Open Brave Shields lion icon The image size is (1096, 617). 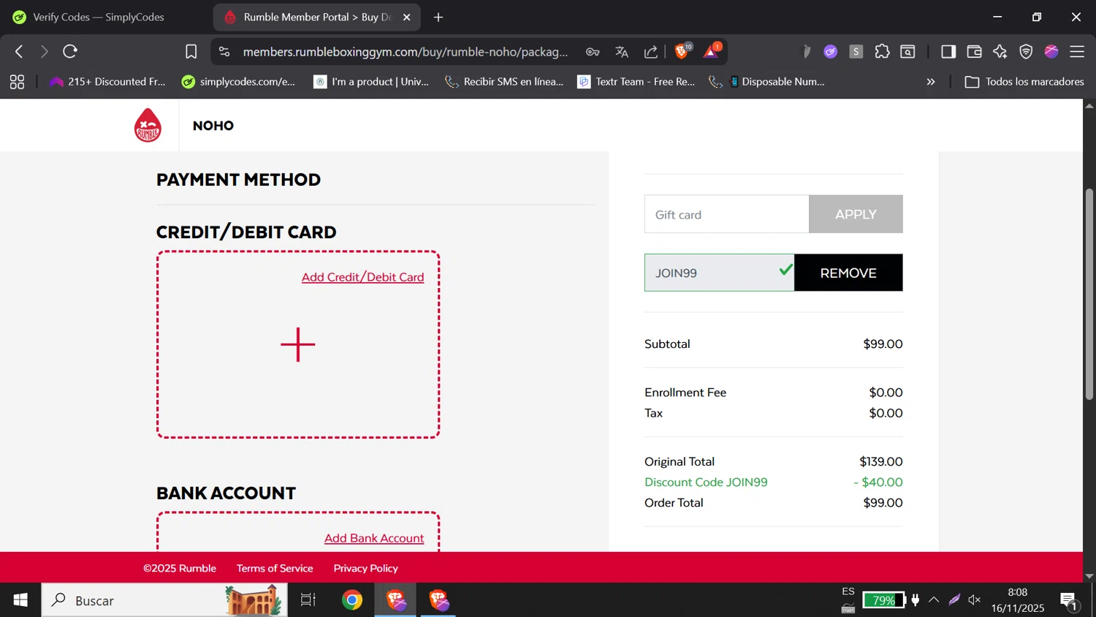tap(682, 50)
